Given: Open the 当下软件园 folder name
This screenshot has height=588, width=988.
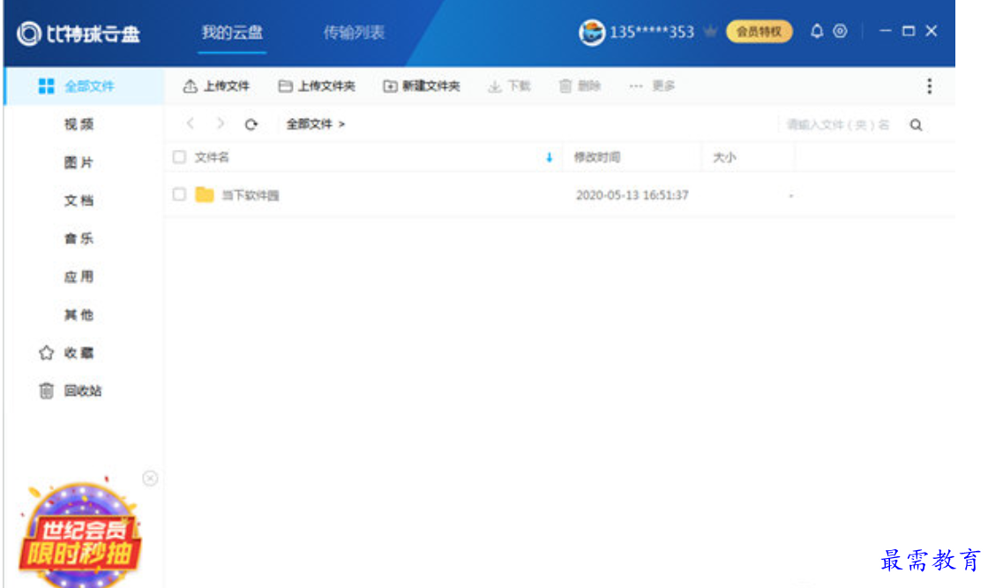Looking at the screenshot, I should 251,195.
